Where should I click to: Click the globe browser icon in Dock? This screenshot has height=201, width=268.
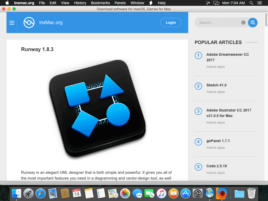point(210,193)
